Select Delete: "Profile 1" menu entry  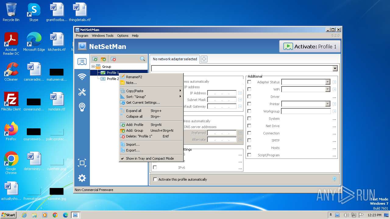pos(151,136)
